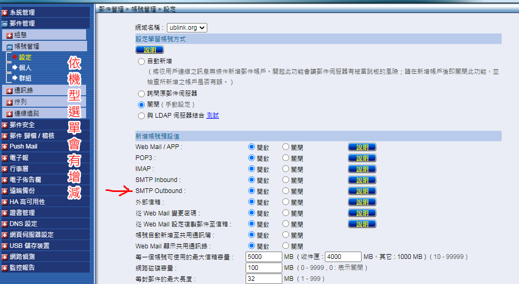The height and width of the screenshot is (284, 519).
Task: Expand the DNS 設定 plus icon
Action: point(5,224)
